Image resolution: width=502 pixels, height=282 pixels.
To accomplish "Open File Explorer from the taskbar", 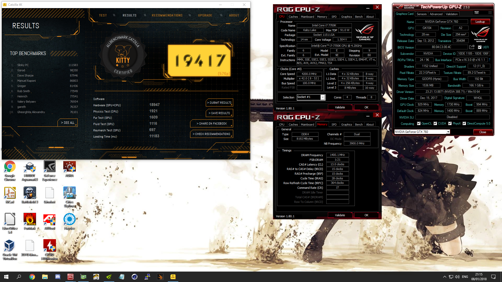I will point(45,277).
